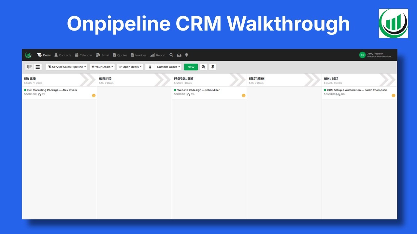Open the Email tab
Viewport: 417px width, 234px height.
pyautogui.click(x=103, y=55)
